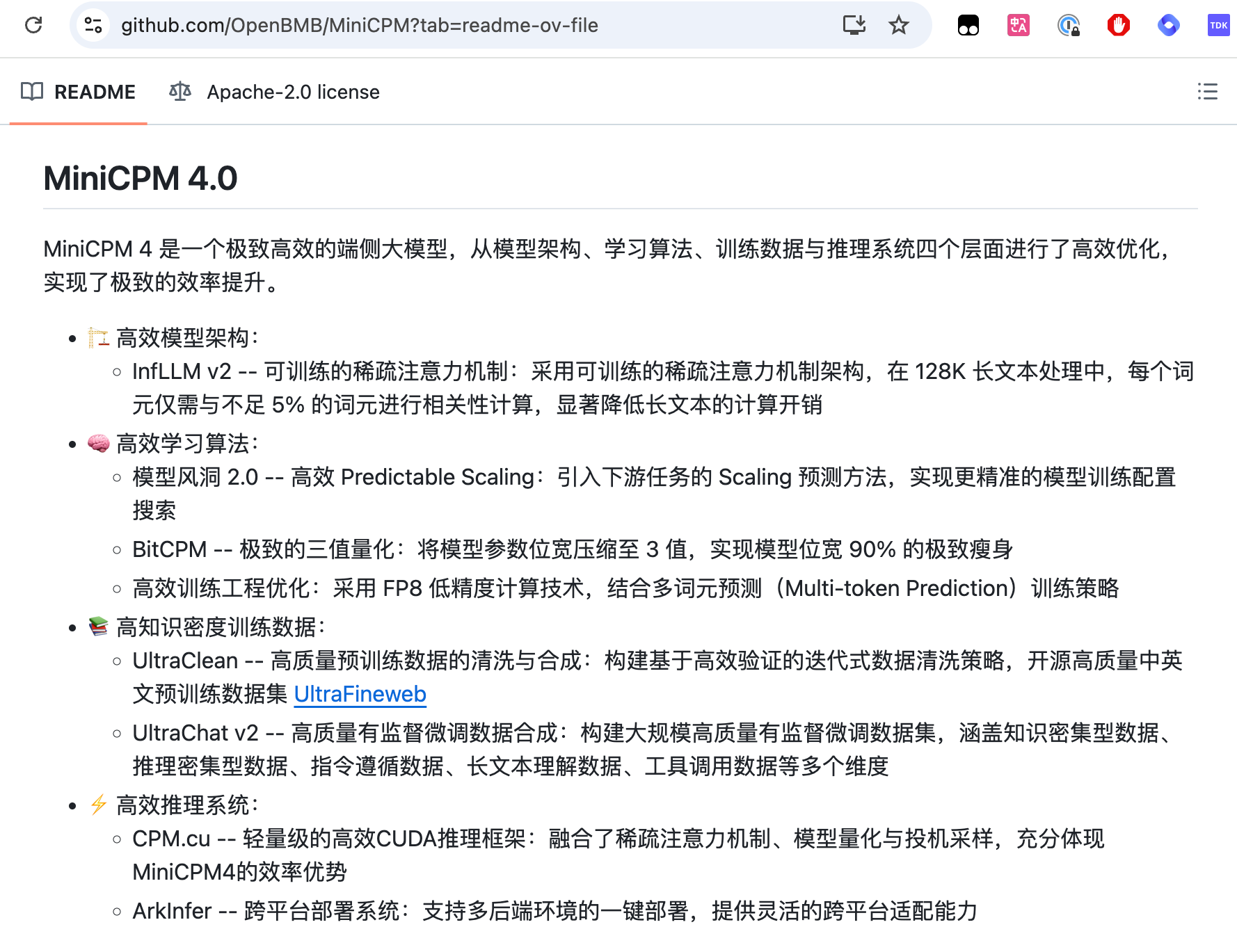Click the scales license icon
The width and height of the screenshot is (1237, 936).
point(180,91)
